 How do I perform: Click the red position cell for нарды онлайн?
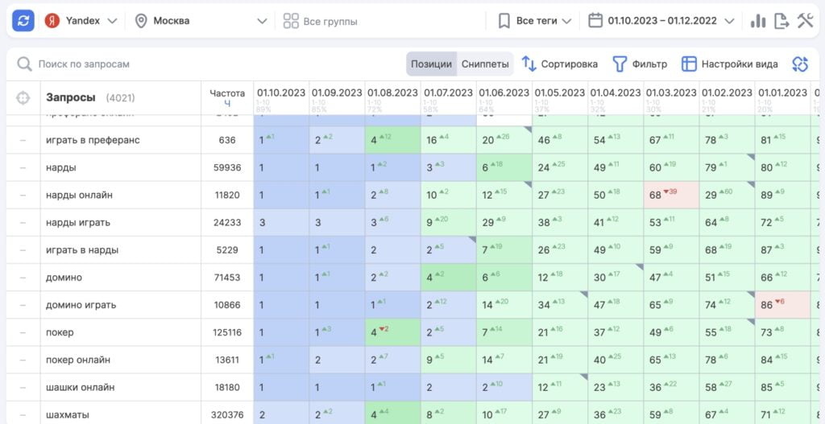coord(671,195)
